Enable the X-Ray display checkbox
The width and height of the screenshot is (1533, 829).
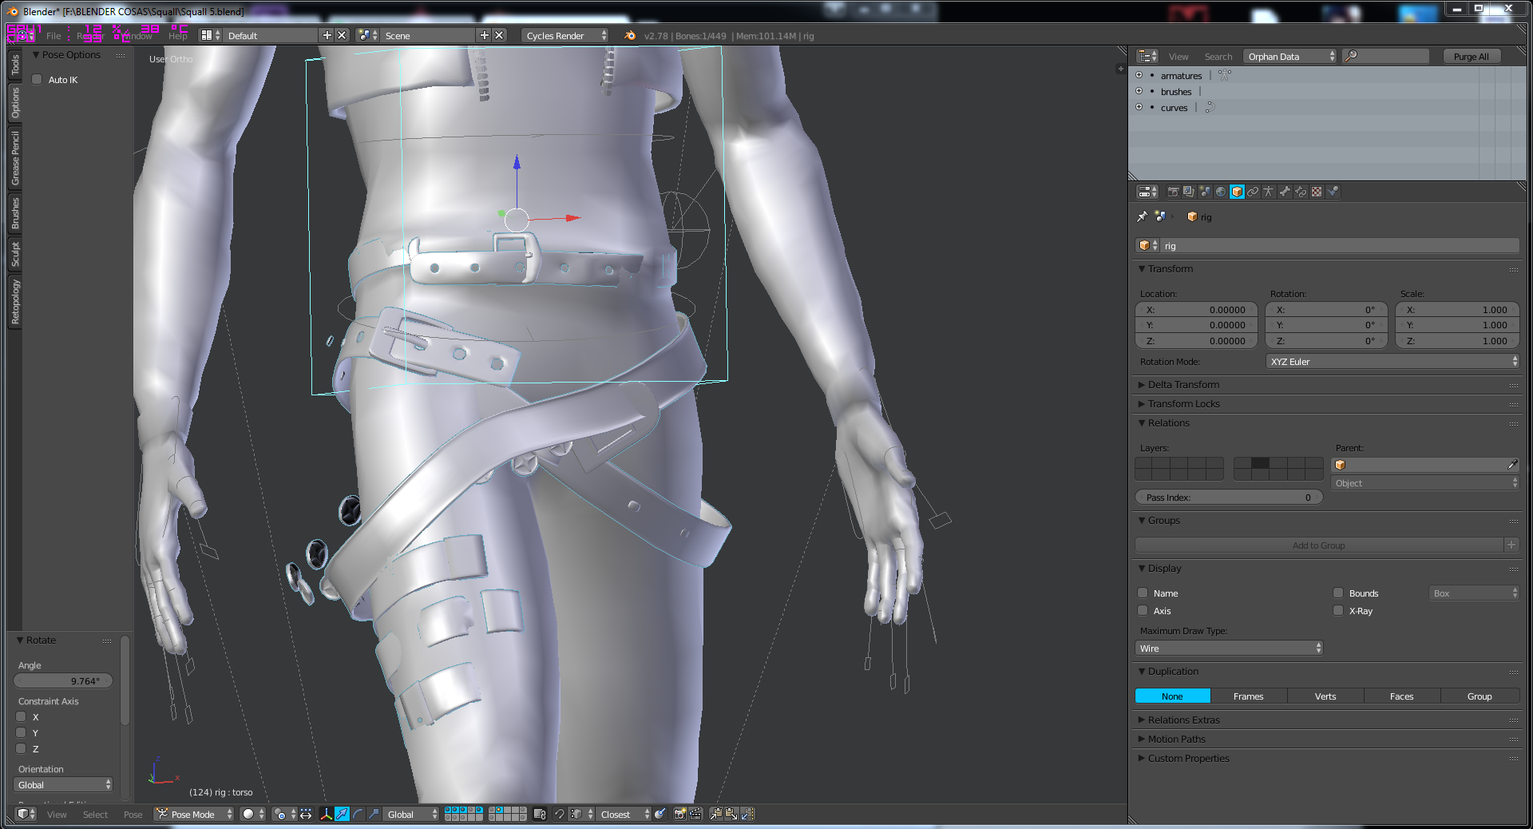coord(1338,610)
